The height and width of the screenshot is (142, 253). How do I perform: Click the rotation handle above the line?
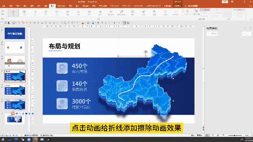(146, 52)
